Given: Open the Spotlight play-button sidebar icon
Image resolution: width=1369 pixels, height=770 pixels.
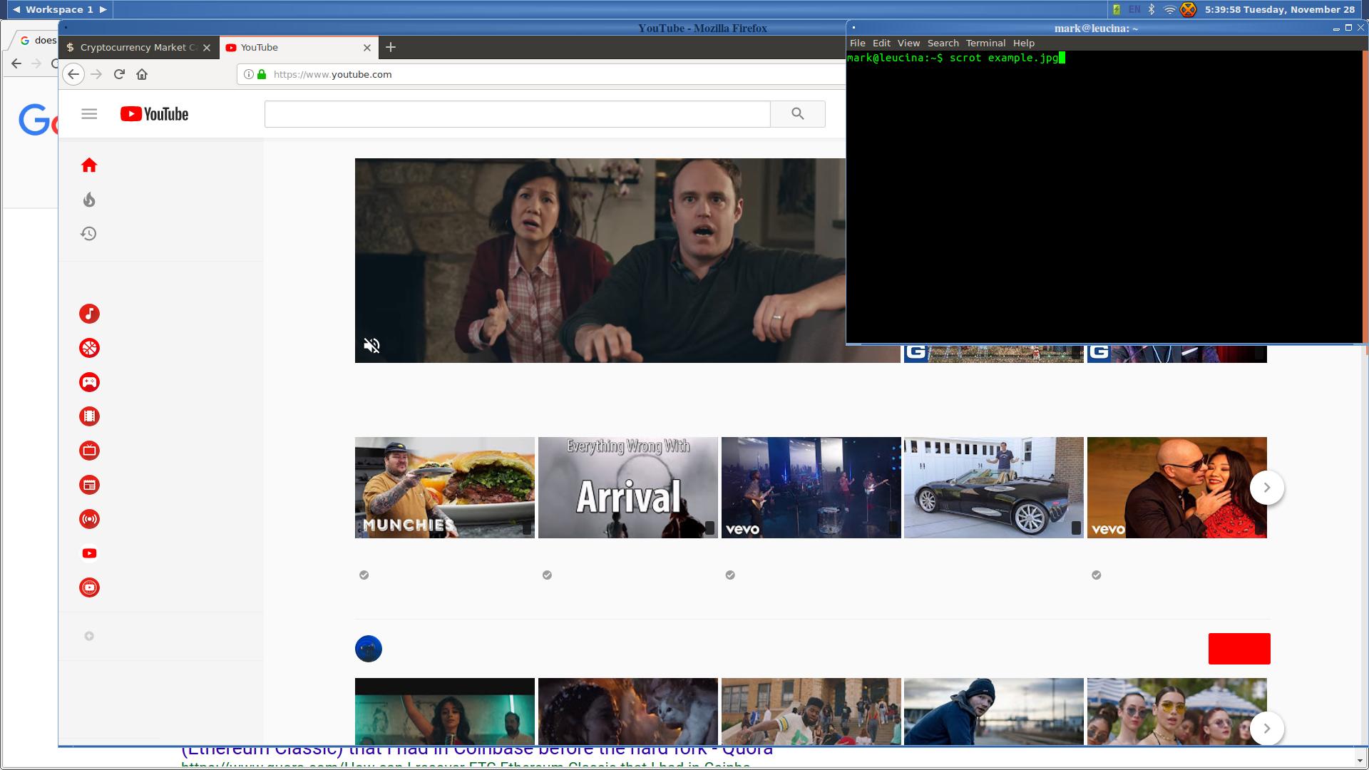Looking at the screenshot, I should [x=89, y=553].
